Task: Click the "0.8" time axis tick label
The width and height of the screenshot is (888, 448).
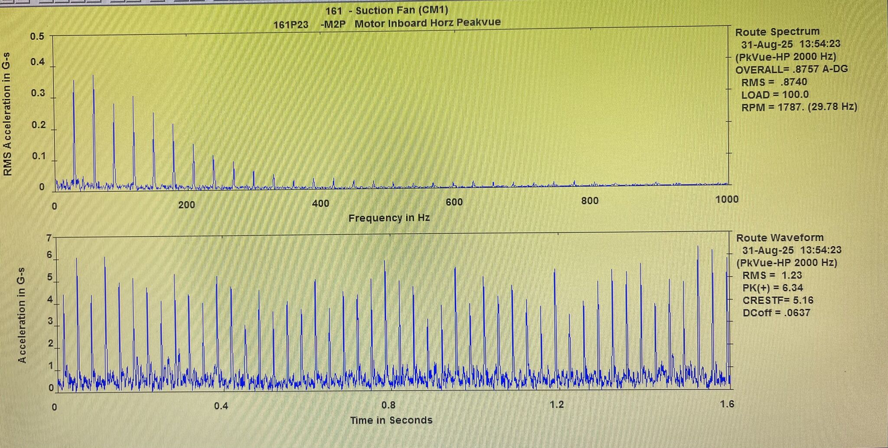Action: pos(388,405)
